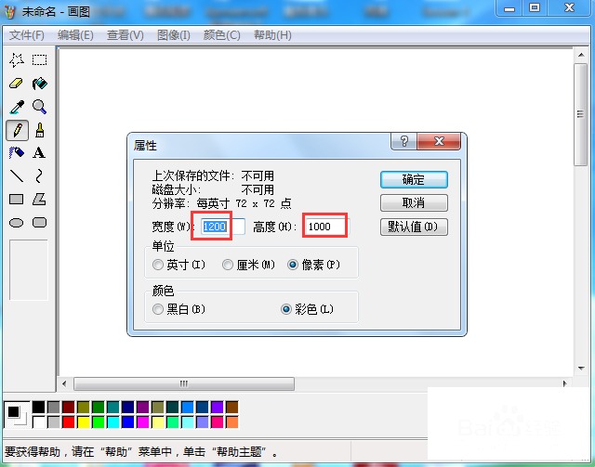This screenshot has width=595, height=467.
Task: Click the foreground/background color indicator box
Action: 17,415
